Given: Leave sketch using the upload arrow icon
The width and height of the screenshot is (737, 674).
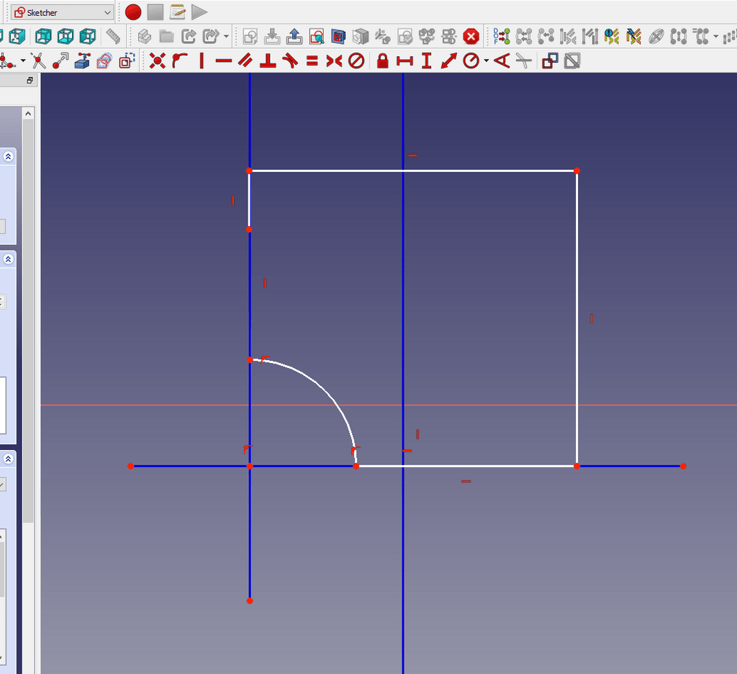Looking at the screenshot, I should tap(294, 36).
